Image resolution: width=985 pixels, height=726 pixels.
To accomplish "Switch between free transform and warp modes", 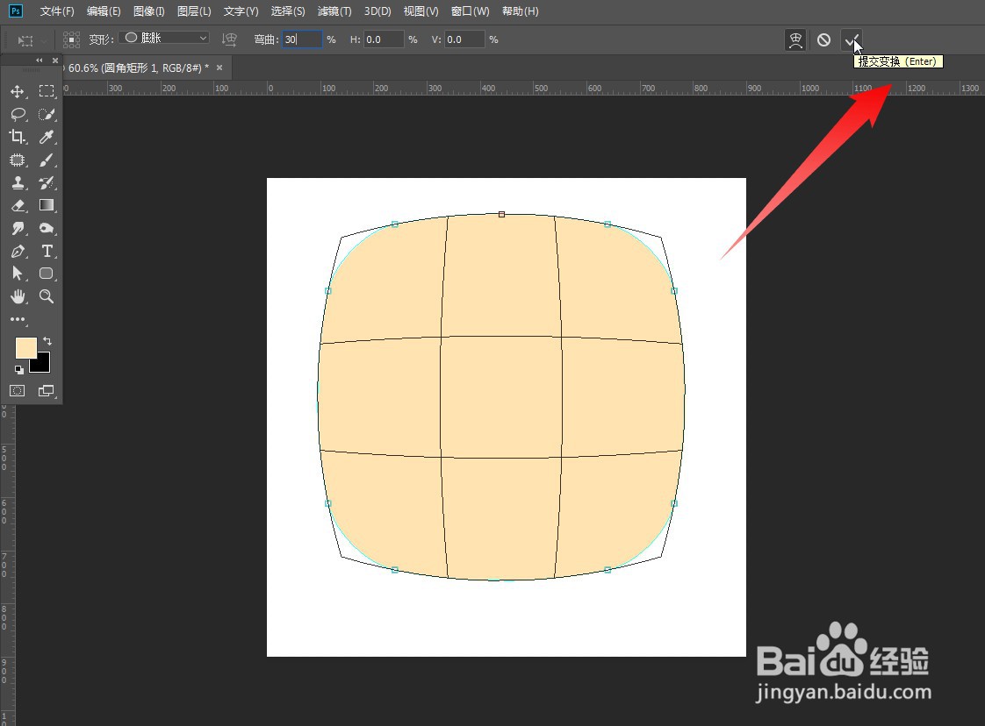I will [x=795, y=40].
